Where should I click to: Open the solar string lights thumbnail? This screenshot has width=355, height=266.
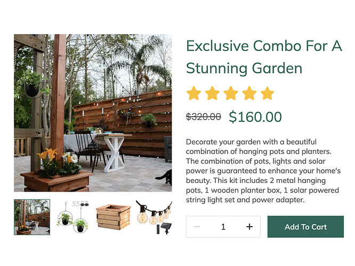(154, 217)
